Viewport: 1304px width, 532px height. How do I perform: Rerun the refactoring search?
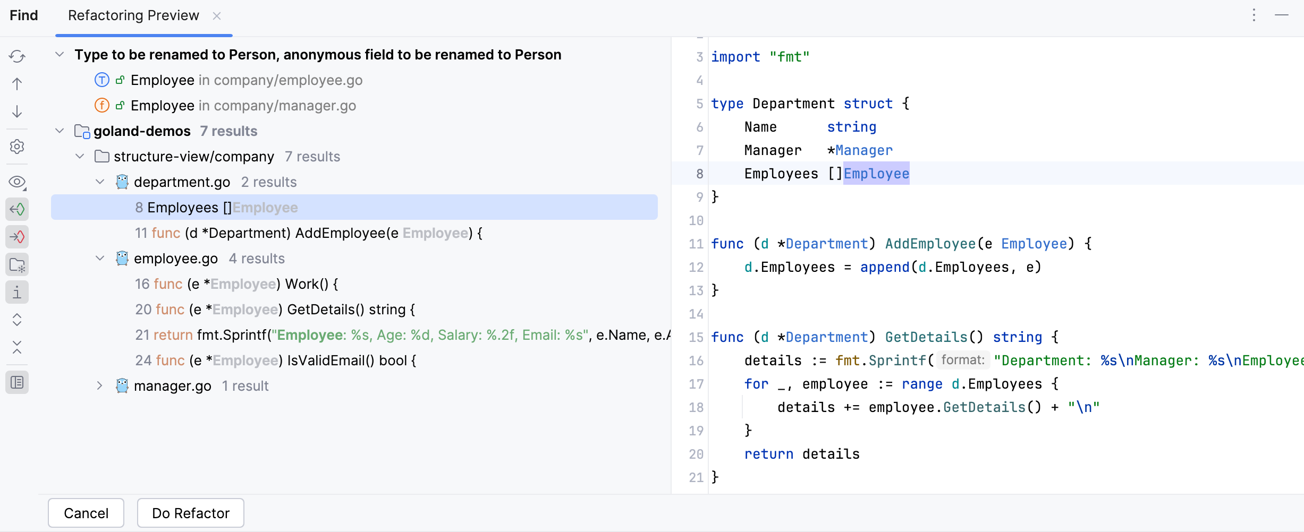[x=17, y=56]
